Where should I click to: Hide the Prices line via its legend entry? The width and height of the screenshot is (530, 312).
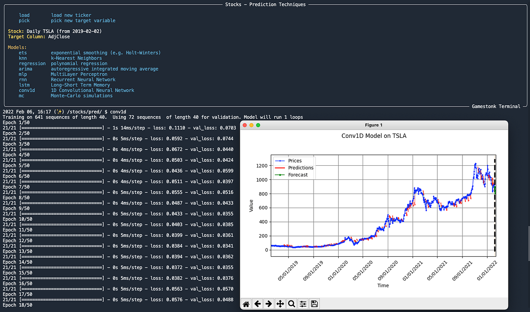click(x=294, y=160)
